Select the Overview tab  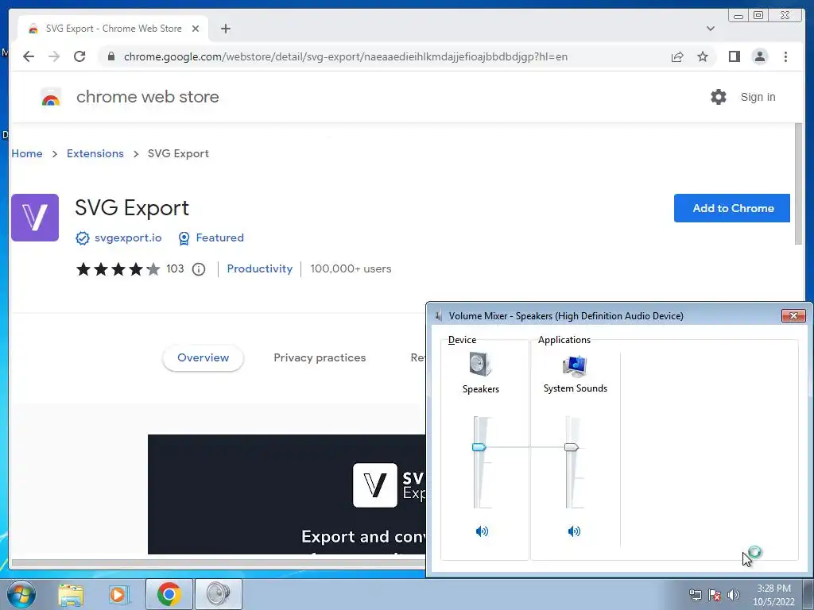(203, 357)
